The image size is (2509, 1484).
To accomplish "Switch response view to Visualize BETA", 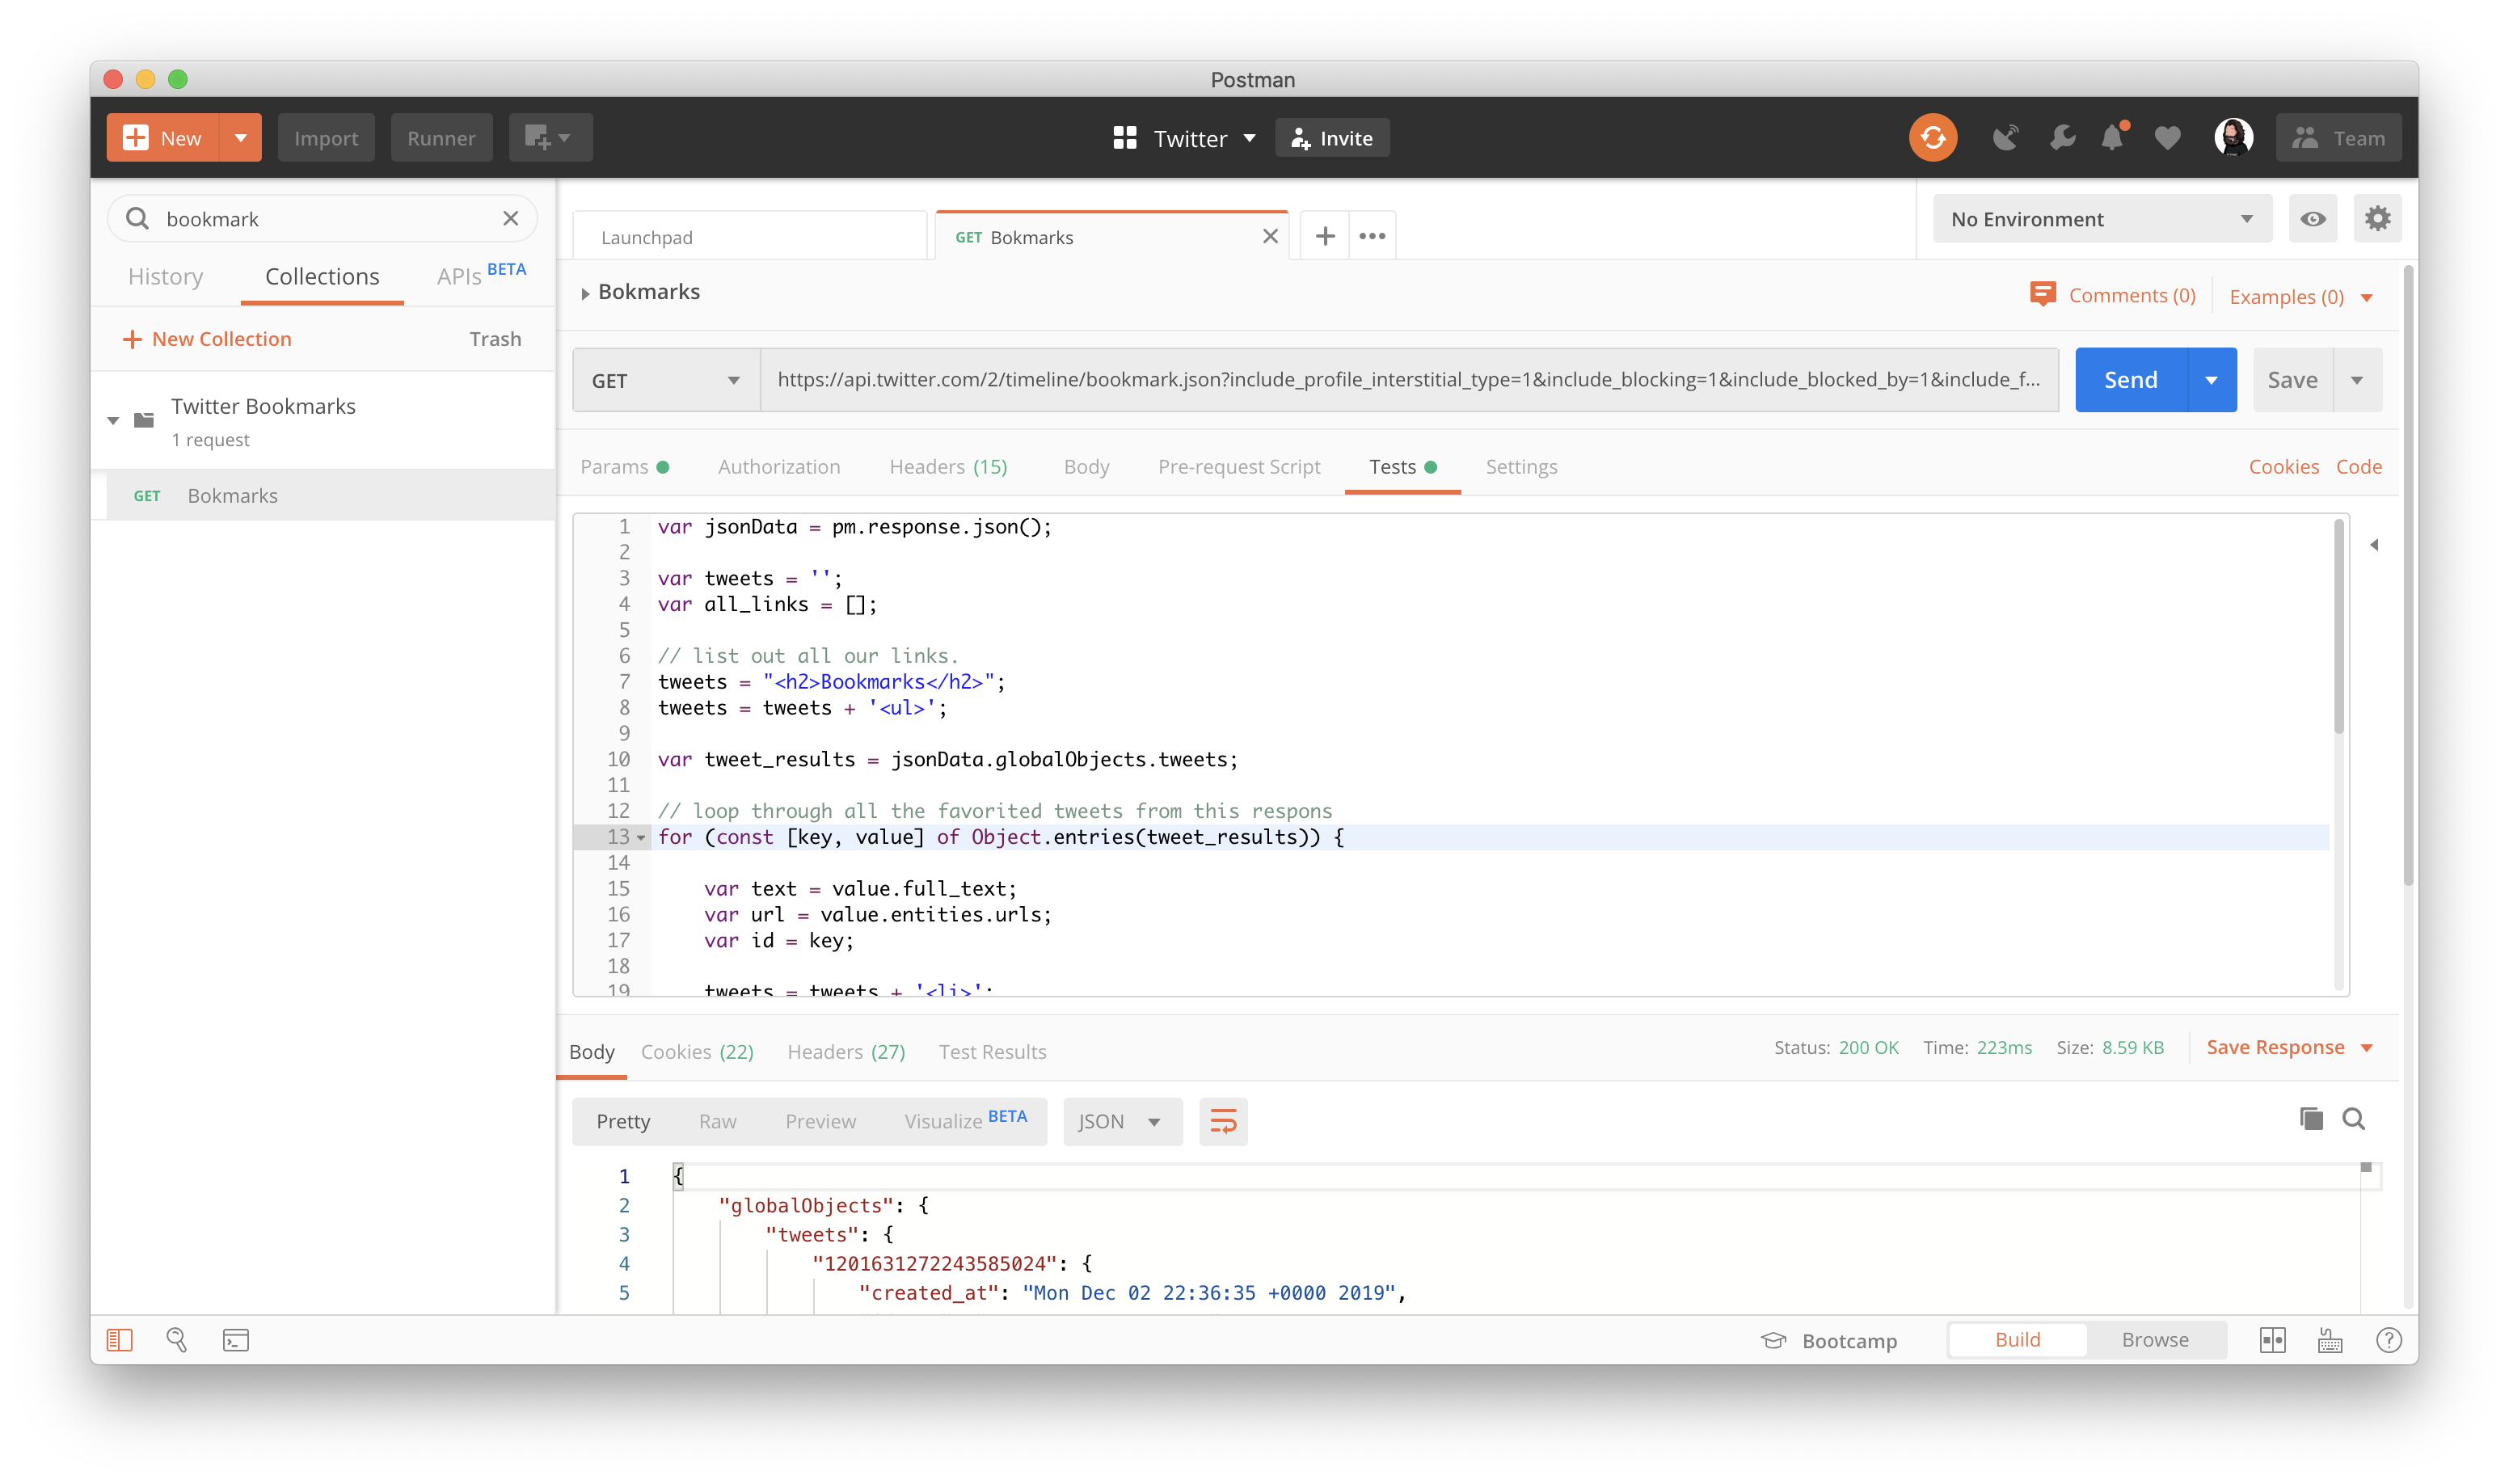I will pyautogui.click(x=965, y=1120).
